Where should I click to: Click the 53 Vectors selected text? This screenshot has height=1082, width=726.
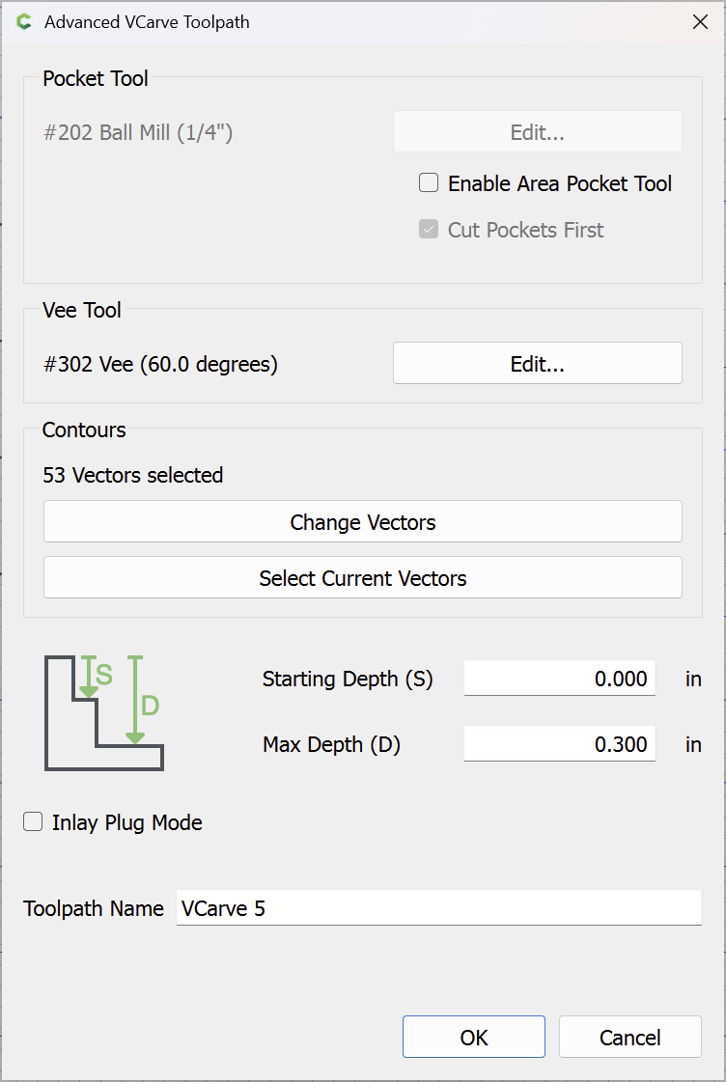pyautogui.click(x=132, y=475)
